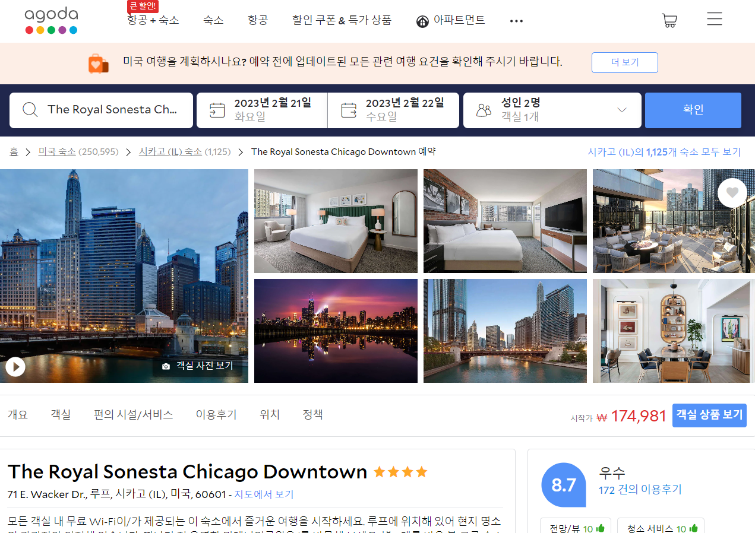Click the The Royal Sonesta Chicago Downtown title
This screenshot has height=533, width=755.
point(187,472)
